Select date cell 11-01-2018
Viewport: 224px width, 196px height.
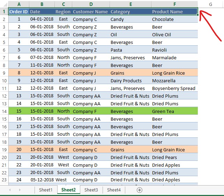[x=42, y=65]
